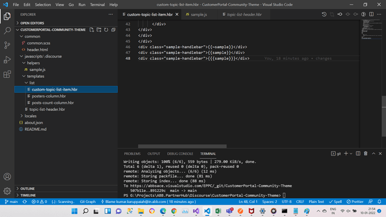Change indentation via Spaces: 2
Viewport: 386px width, 217px height.
[x=270, y=202]
